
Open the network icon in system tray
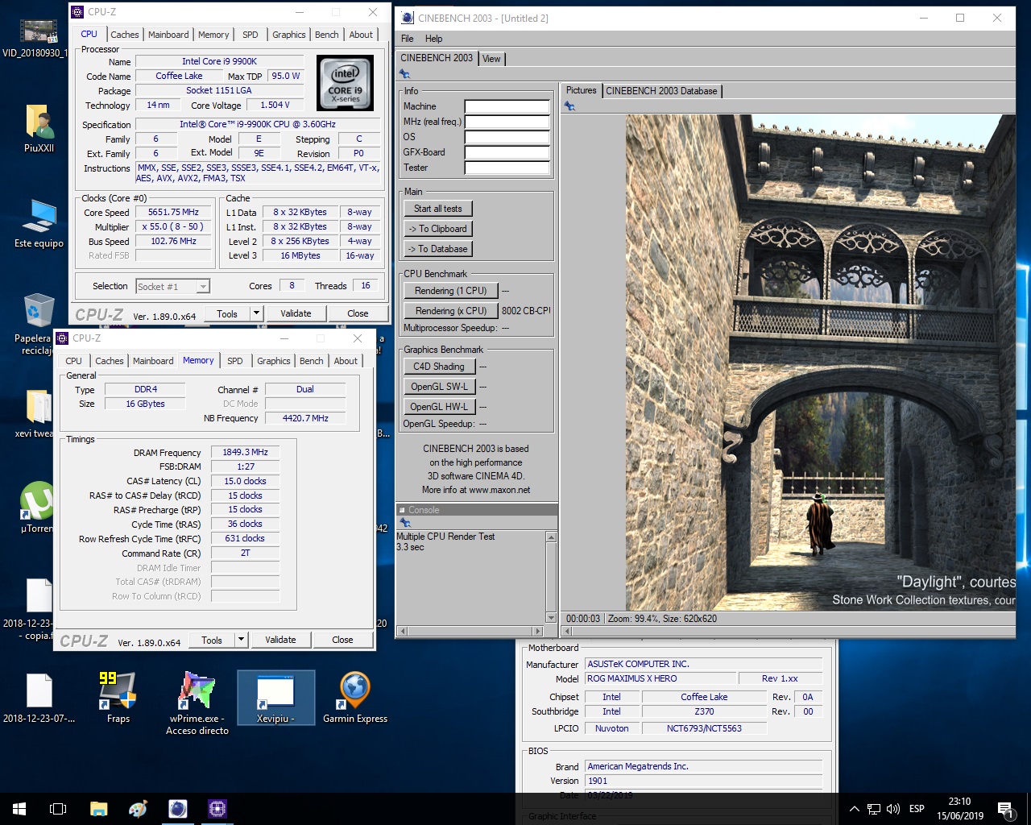pyautogui.click(x=874, y=809)
